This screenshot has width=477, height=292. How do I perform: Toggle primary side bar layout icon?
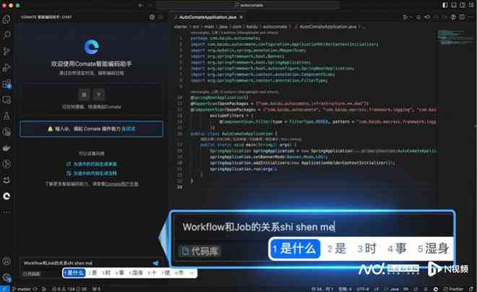pos(445,5)
